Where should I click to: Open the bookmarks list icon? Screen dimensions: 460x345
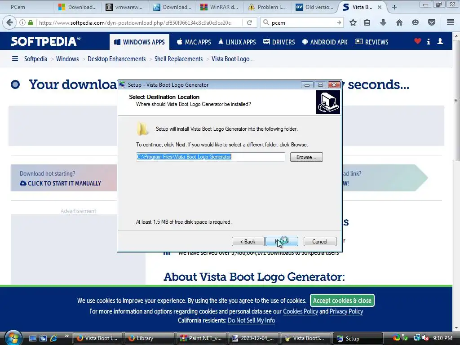(367, 22)
